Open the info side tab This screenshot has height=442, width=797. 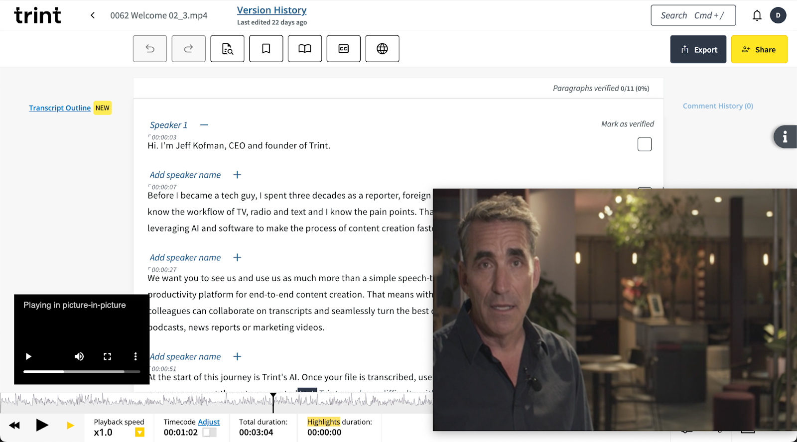pyautogui.click(x=785, y=136)
